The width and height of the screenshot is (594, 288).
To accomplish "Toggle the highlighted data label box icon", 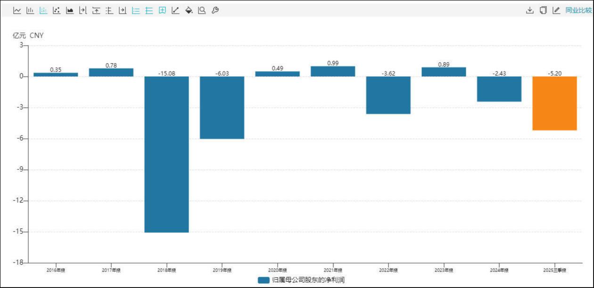I will (x=162, y=10).
